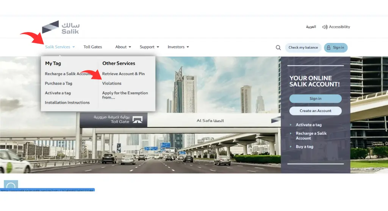Viewport: 388px width, 211px height.
Task: Click the Other Services heading
Action: pos(119,63)
